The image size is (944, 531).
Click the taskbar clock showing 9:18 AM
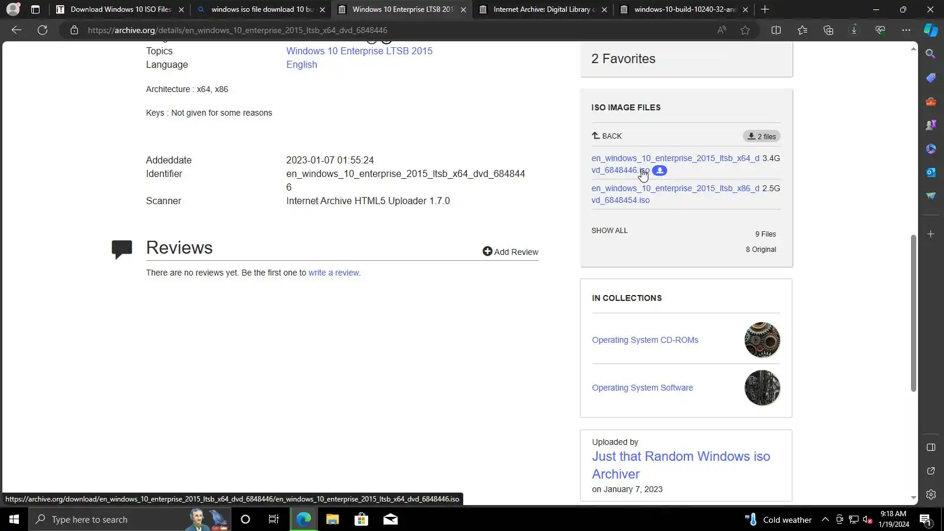[893, 519]
